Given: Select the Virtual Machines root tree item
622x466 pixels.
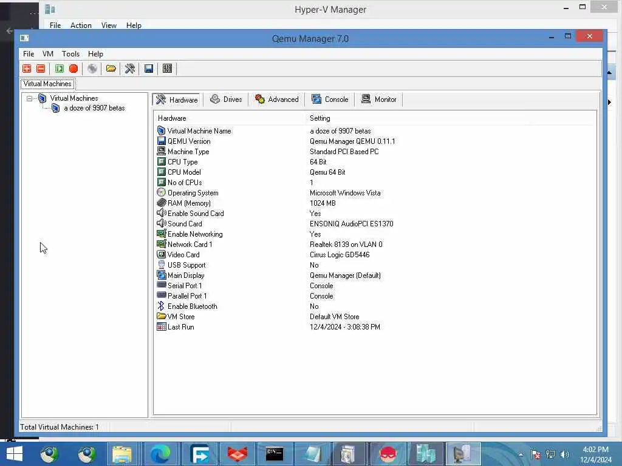Looking at the screenshot, I should (73, 98).
